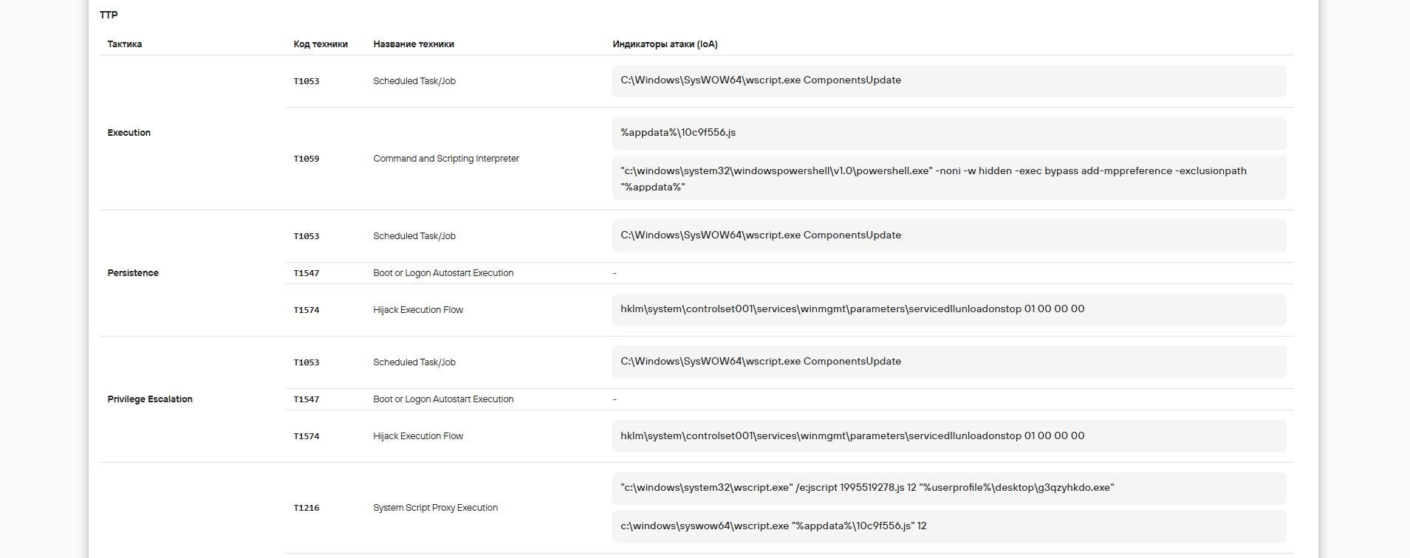
Task: Select the Privilege Escalation tactic label
Action: pyautogui.click(x=150, y=399)
